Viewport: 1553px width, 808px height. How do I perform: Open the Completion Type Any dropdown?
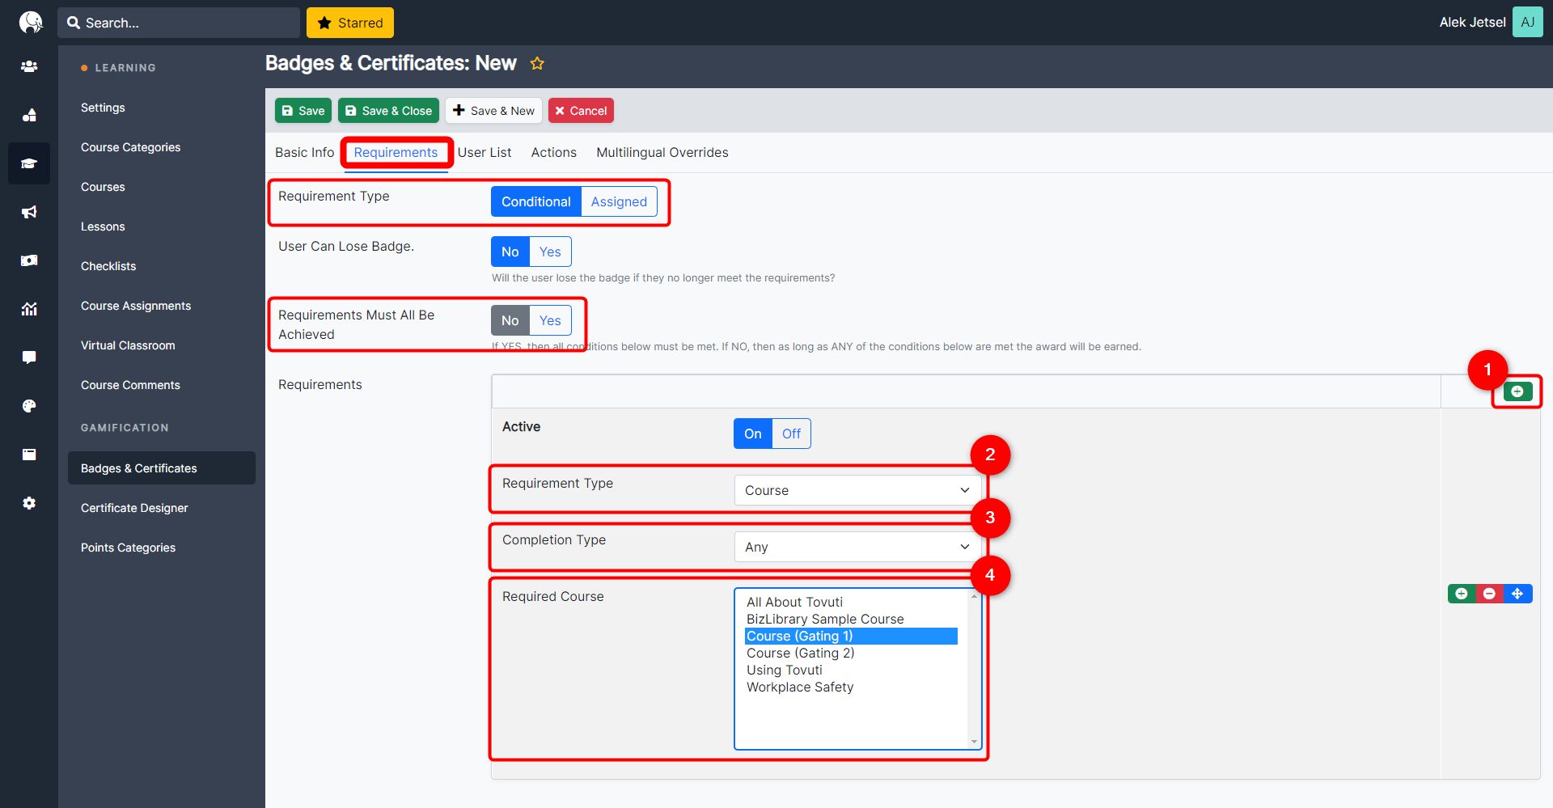857,547
